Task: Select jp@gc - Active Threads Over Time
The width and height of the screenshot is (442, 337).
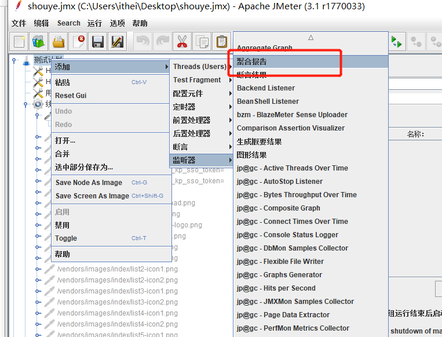Action: click(311, 168)
